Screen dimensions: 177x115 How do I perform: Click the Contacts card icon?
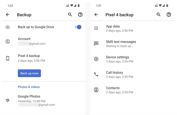pyautogui.click(x=96, y=90)
